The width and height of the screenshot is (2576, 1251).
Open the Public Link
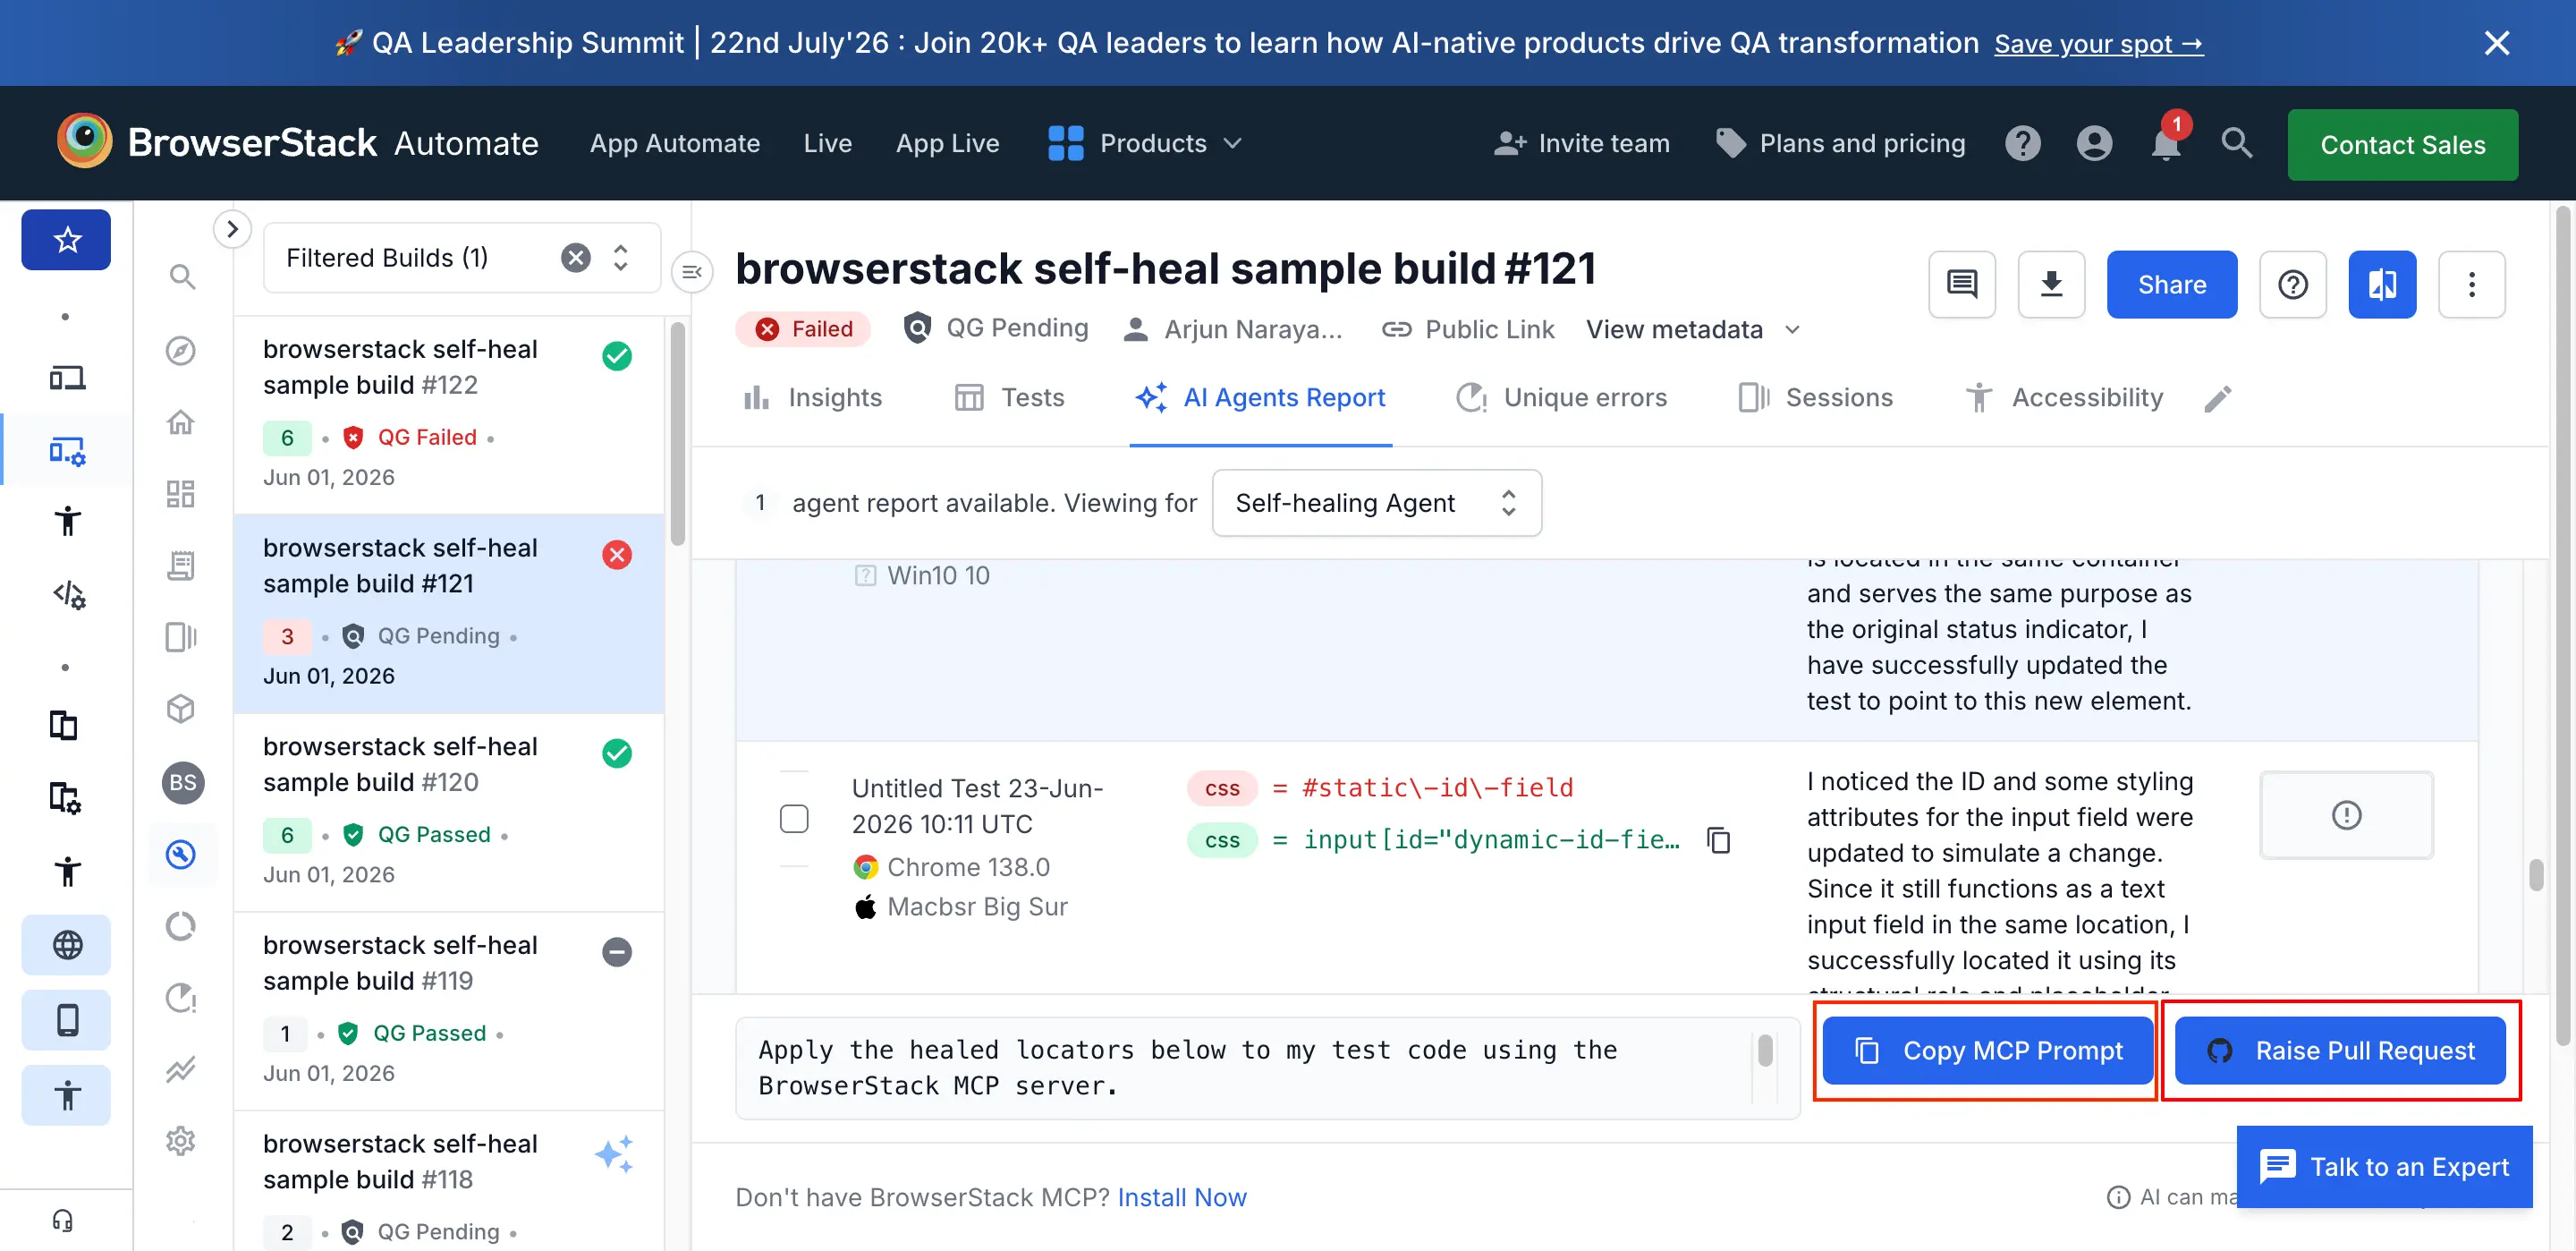tap(1467, 329)
